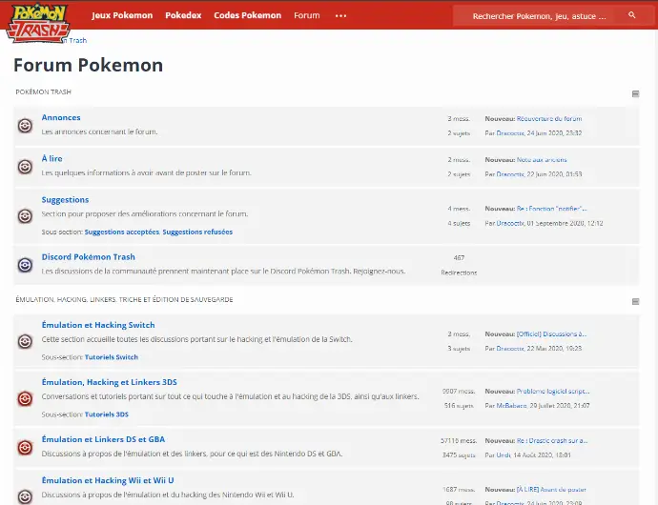
Task: Open the À lire forum
Action: pyautogui.click(x=51, y=158)
